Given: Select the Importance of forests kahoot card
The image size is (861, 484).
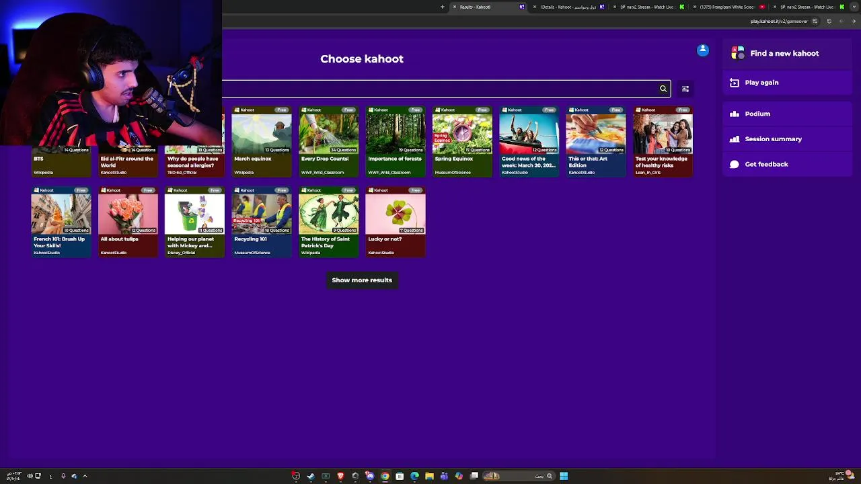Looking at the screenshot, I should [396, 142].
